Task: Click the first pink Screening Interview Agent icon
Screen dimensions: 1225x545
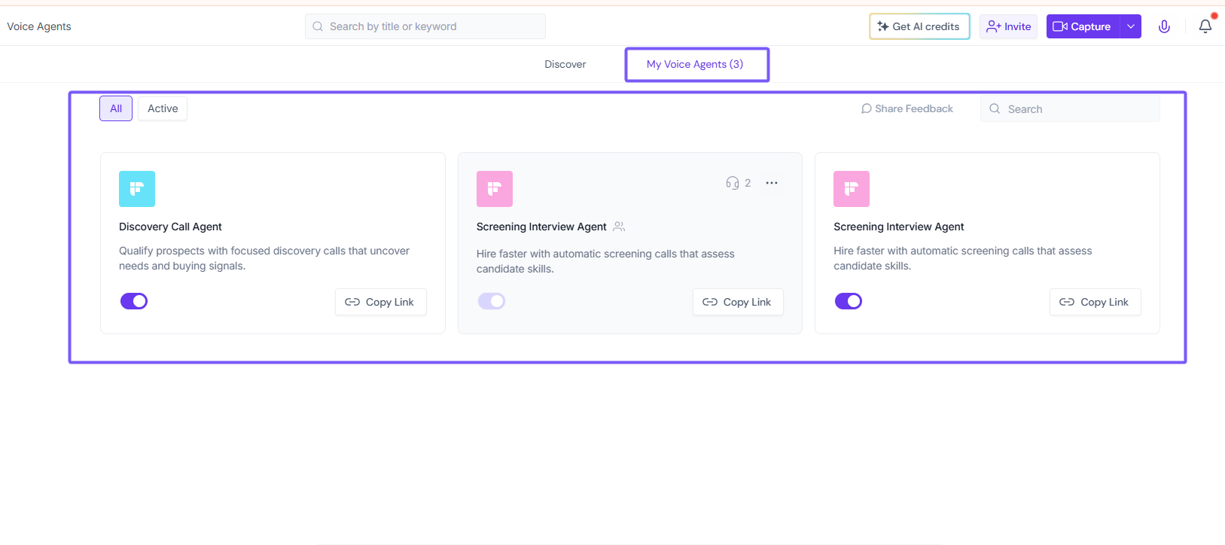Action: click(x=495, y=189)
